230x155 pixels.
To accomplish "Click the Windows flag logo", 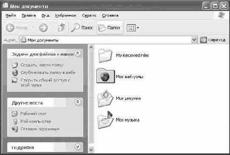I will [222, 15].
